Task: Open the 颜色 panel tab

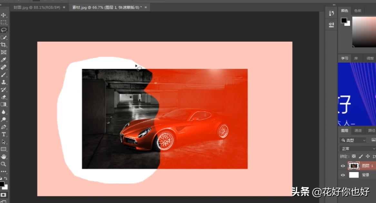Action: click(x=345, y=11)
